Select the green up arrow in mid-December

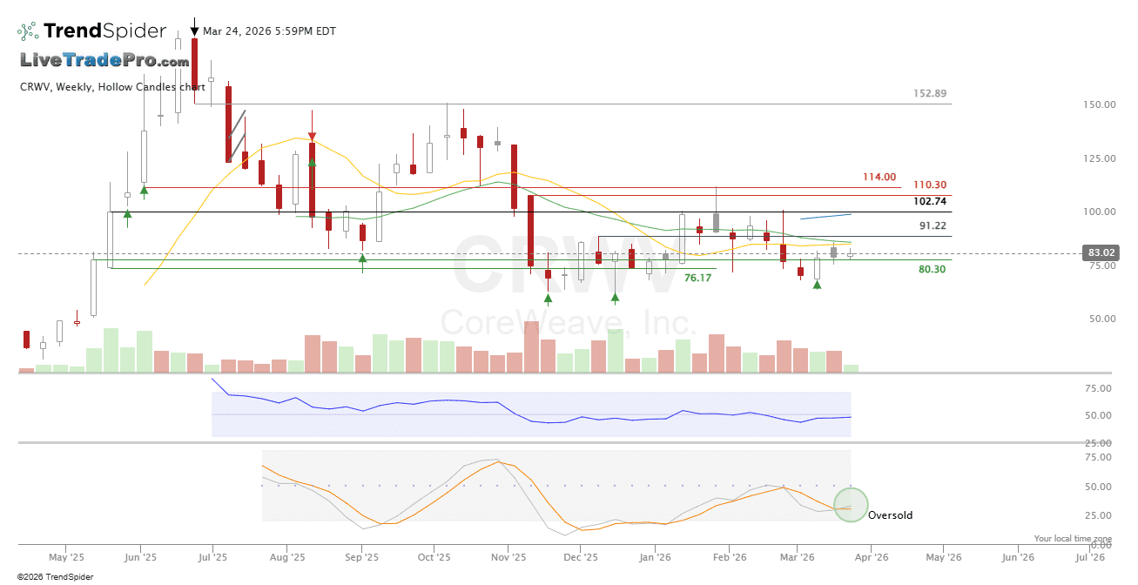pyautogui.click(x=615, y=299)
